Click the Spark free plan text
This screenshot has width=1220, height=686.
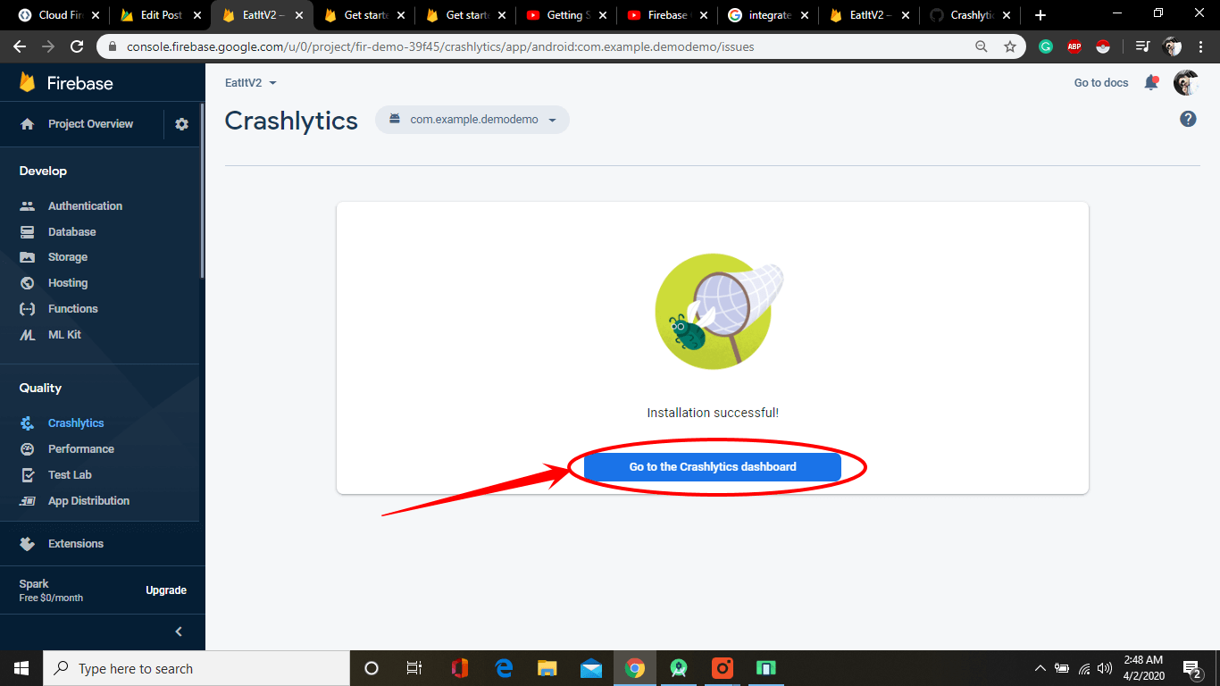point(51,590)
